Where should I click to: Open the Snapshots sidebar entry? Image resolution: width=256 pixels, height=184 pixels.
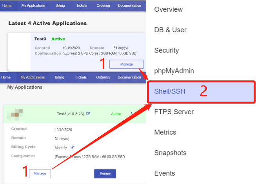tap(170, 153)
